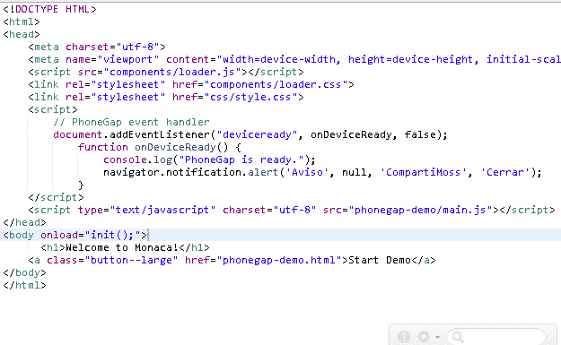This screenshot has width=561, height=345.
Task: Click "components/loader.css" href value
Action: (276, 84)
